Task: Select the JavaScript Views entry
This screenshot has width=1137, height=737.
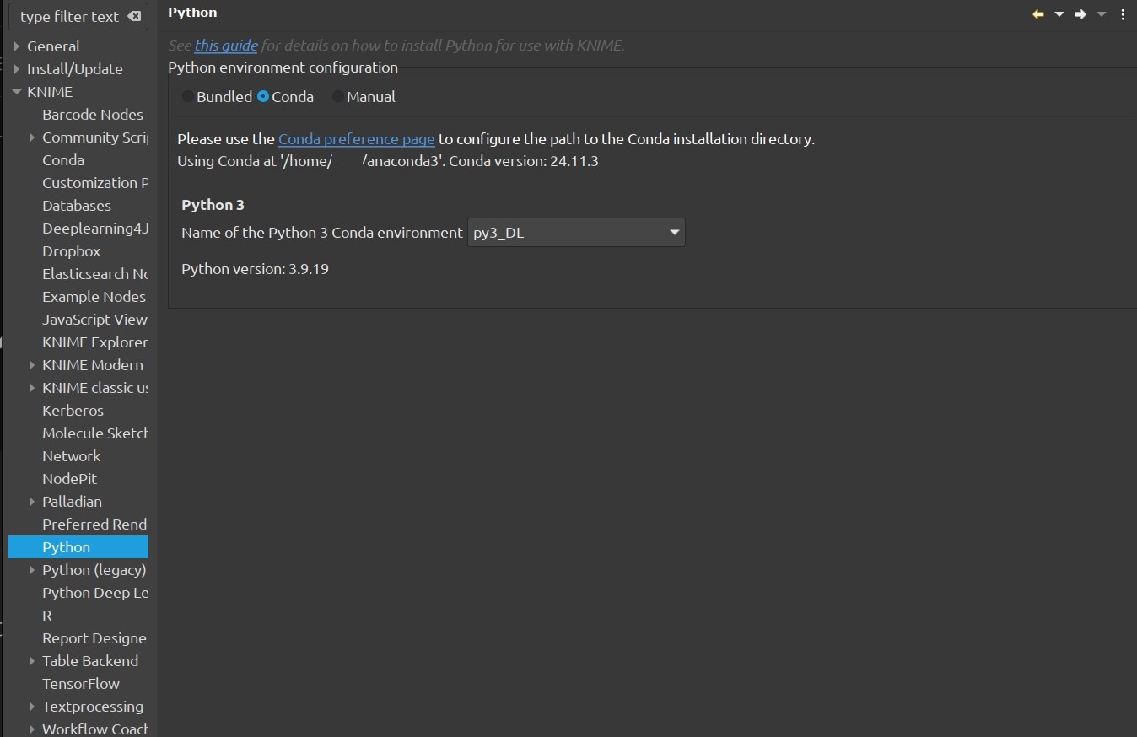Action: click(x=95, y=320)
